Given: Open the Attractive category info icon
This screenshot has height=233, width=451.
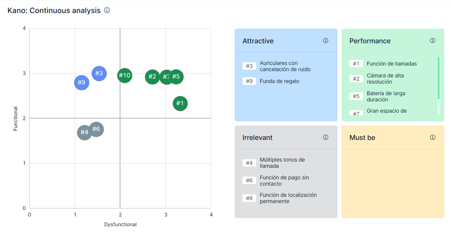Looking at the screenshot, I should 326,41.
